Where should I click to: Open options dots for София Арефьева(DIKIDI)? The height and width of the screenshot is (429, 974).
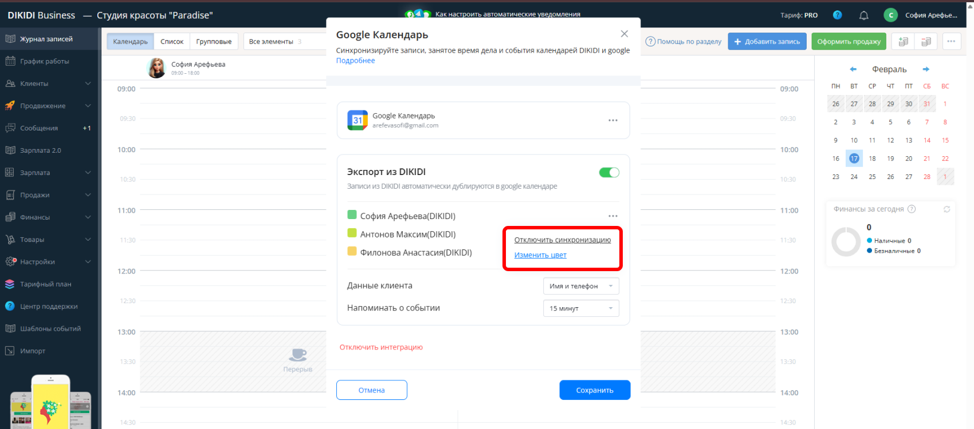click(x=612, y=216)
